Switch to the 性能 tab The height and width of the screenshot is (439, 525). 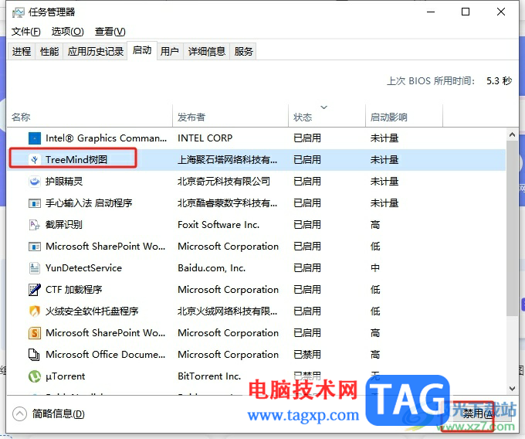pyautogui.click(x=49, y=52)
